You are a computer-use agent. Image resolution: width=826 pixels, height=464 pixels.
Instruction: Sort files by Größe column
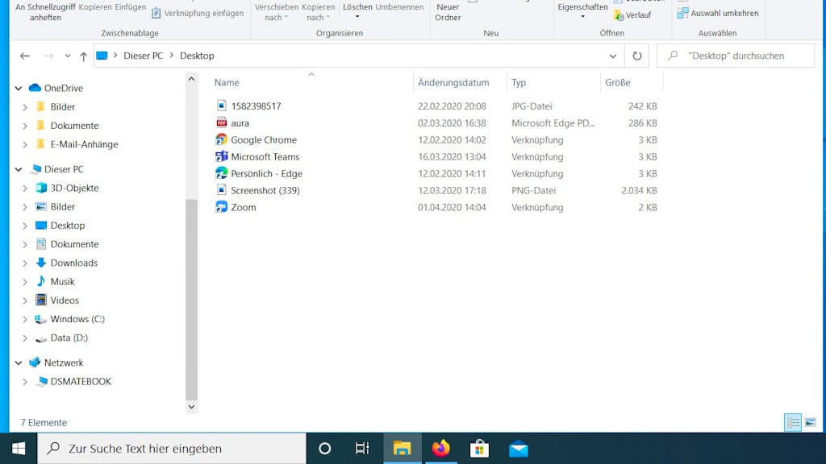tap(618, 83)
